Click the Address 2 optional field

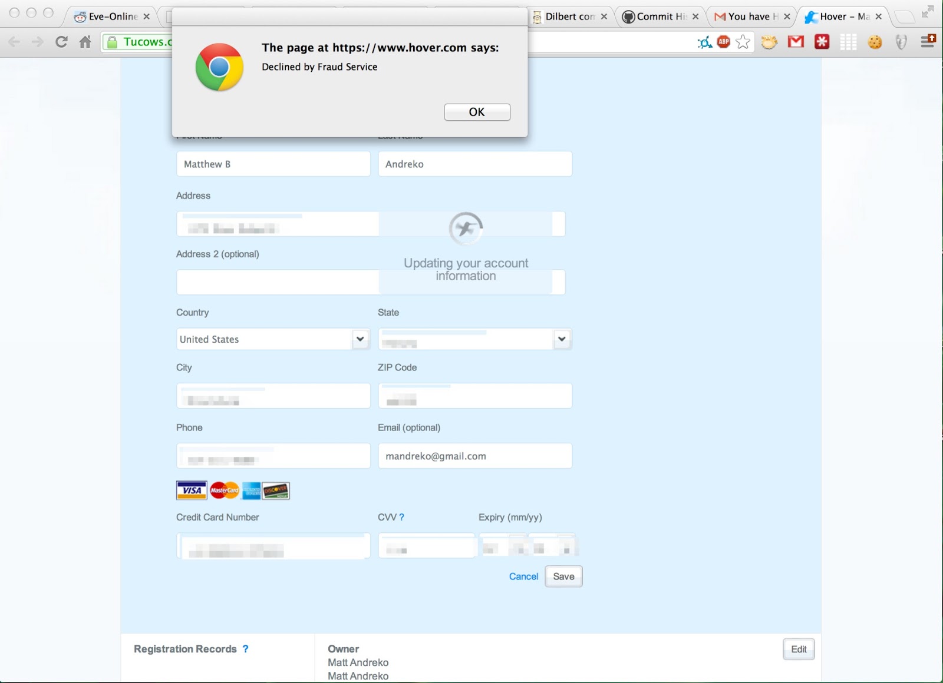(x=371, y=282)
